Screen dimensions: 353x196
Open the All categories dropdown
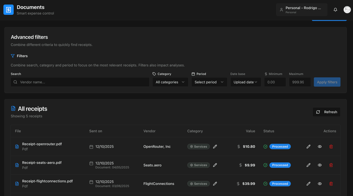(x=170, y=82)
